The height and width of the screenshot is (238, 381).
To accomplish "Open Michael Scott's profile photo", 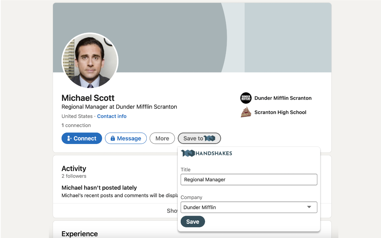I will pos(90,61).
